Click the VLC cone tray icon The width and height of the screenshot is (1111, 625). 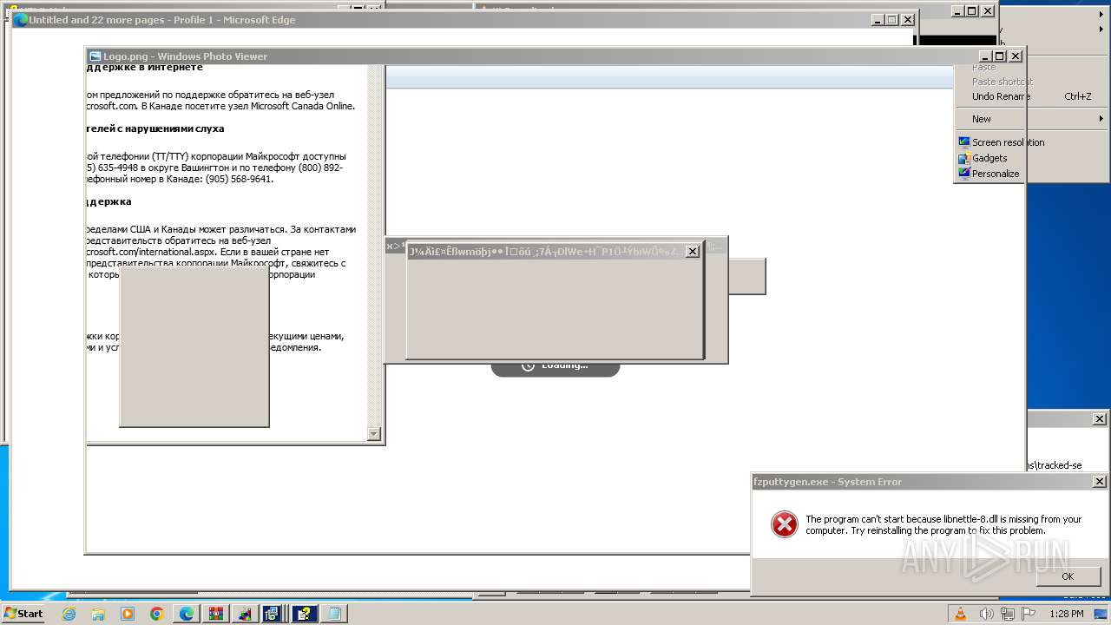point(960,614)
